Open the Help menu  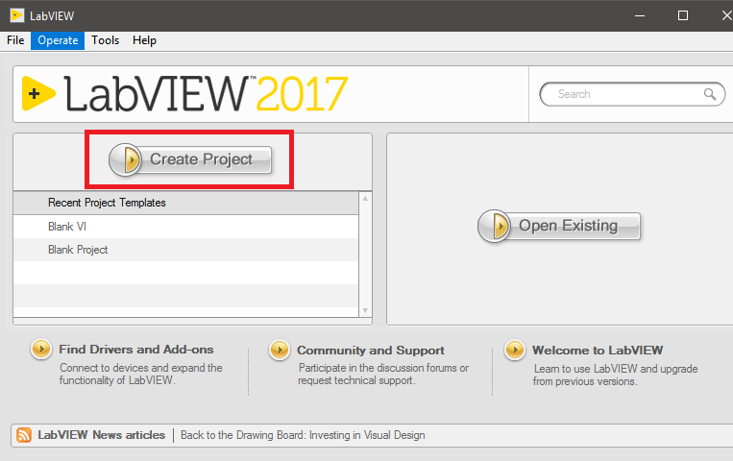144,40
